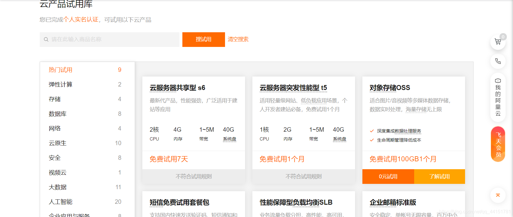
Task: Select the 弹性计算 category
Action: click(x=87, y=84)
